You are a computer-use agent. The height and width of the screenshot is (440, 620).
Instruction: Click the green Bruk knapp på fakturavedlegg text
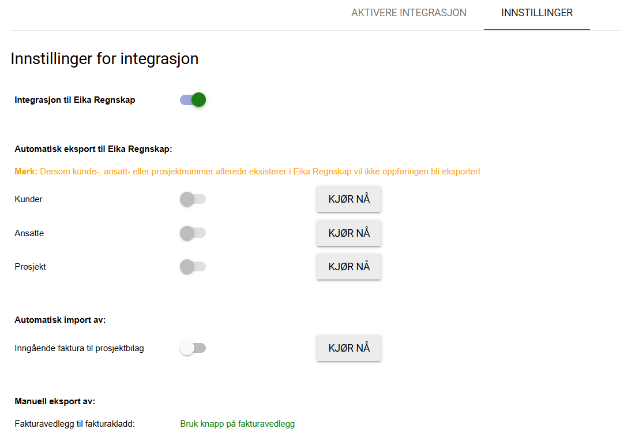tap(237, 424)
